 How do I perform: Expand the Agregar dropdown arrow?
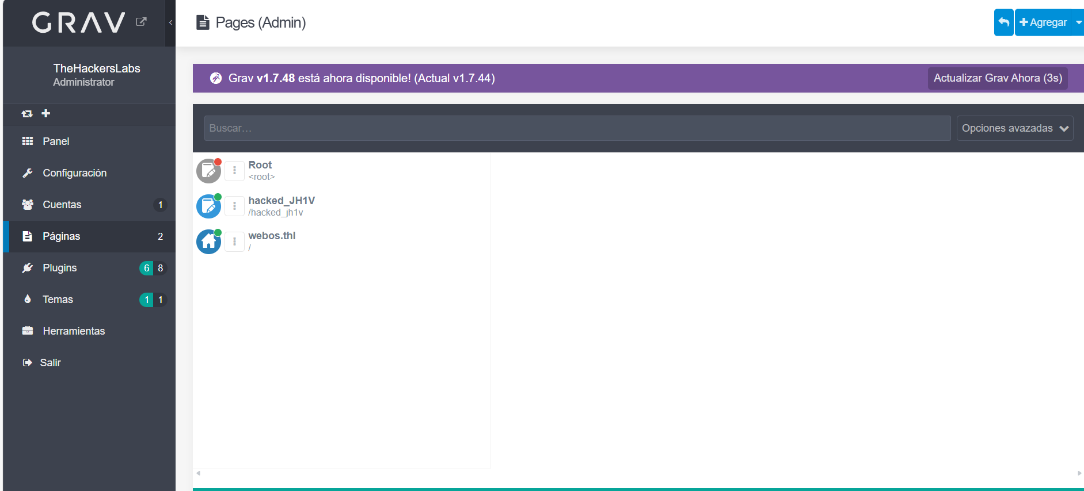tap(1078, 22)
